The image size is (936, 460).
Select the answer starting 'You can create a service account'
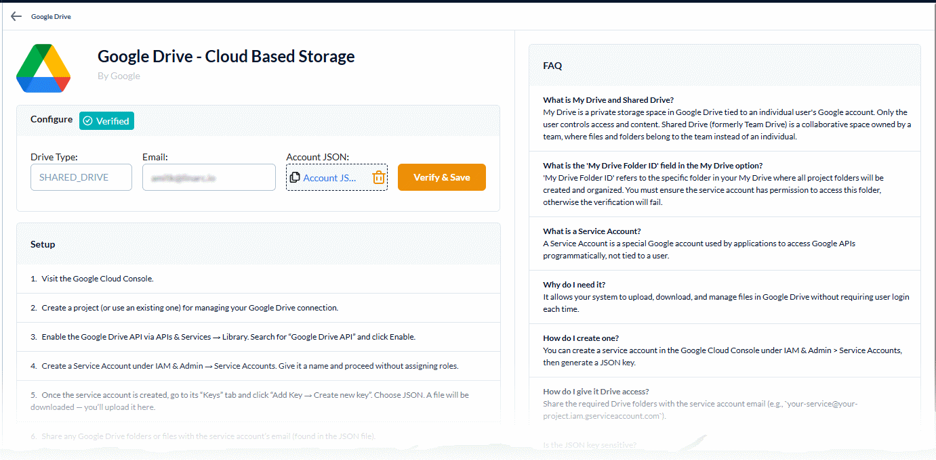[723, 356]
